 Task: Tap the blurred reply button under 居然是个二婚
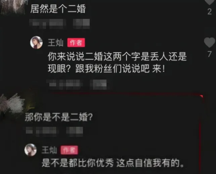tap(81, 24)
